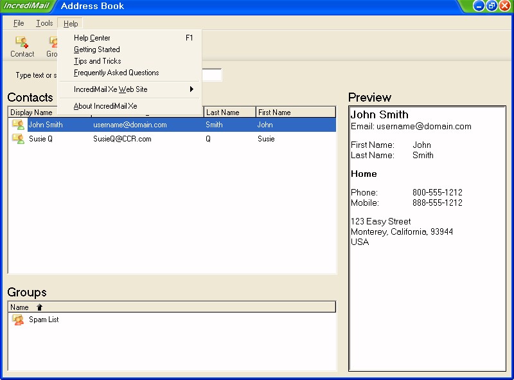
Task: Select Help Center from Help menu
Action: pyautogui.click(x=92, y=38)
